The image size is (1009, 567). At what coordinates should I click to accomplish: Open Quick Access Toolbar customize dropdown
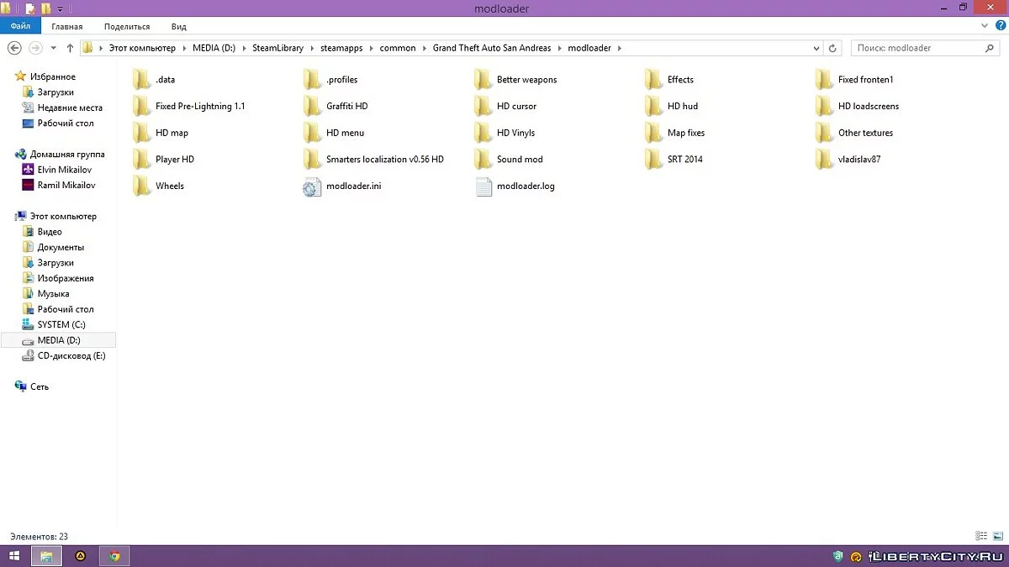pyautogui.click(x=61, y=9)
